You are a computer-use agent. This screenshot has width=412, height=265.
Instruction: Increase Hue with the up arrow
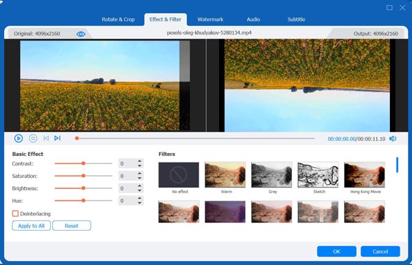coord(139,198)
